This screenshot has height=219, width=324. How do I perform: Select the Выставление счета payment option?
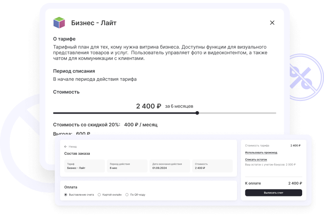point(66,194)
